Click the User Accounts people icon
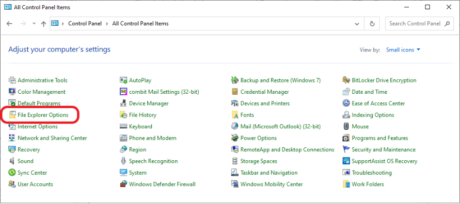 point(12,184)
